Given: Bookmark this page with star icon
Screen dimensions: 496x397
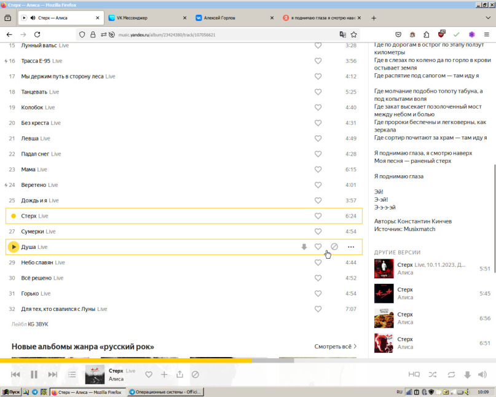Looking at the screenshot, I should pyautogui.click(x=353, y=34).
